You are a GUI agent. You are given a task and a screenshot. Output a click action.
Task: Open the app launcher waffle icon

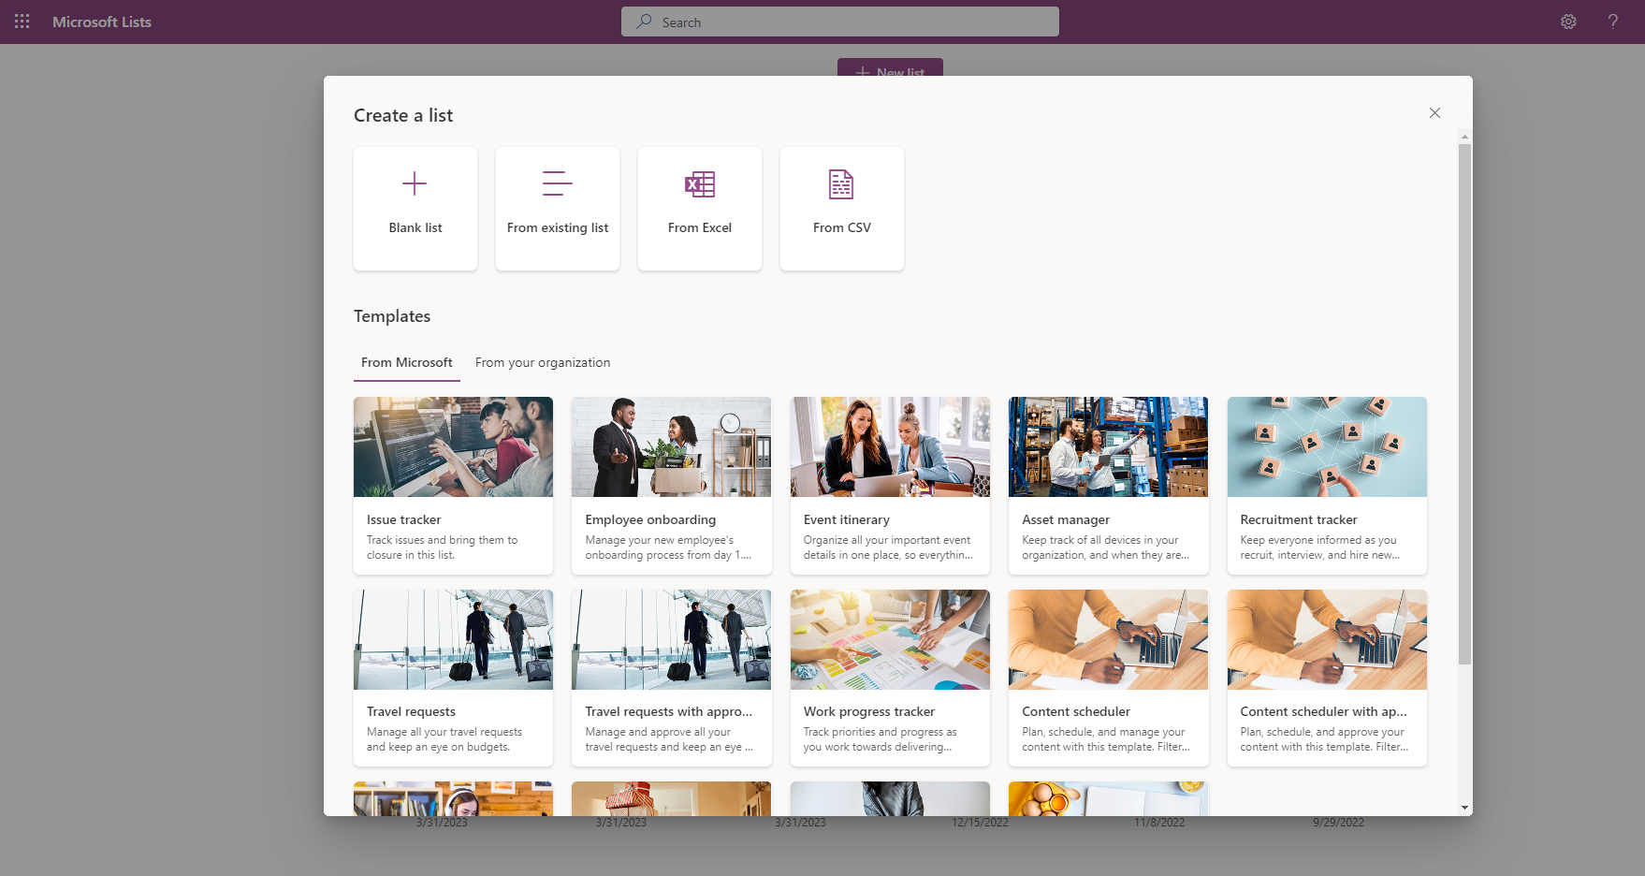[x=21, y=21]
